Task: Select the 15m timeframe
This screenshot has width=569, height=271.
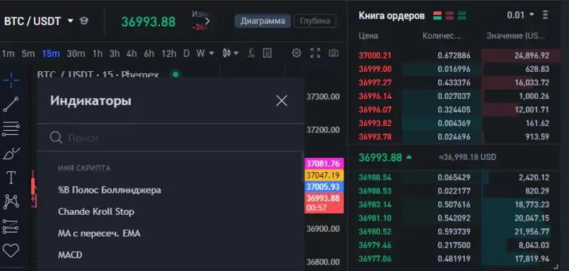Action: 50,53
